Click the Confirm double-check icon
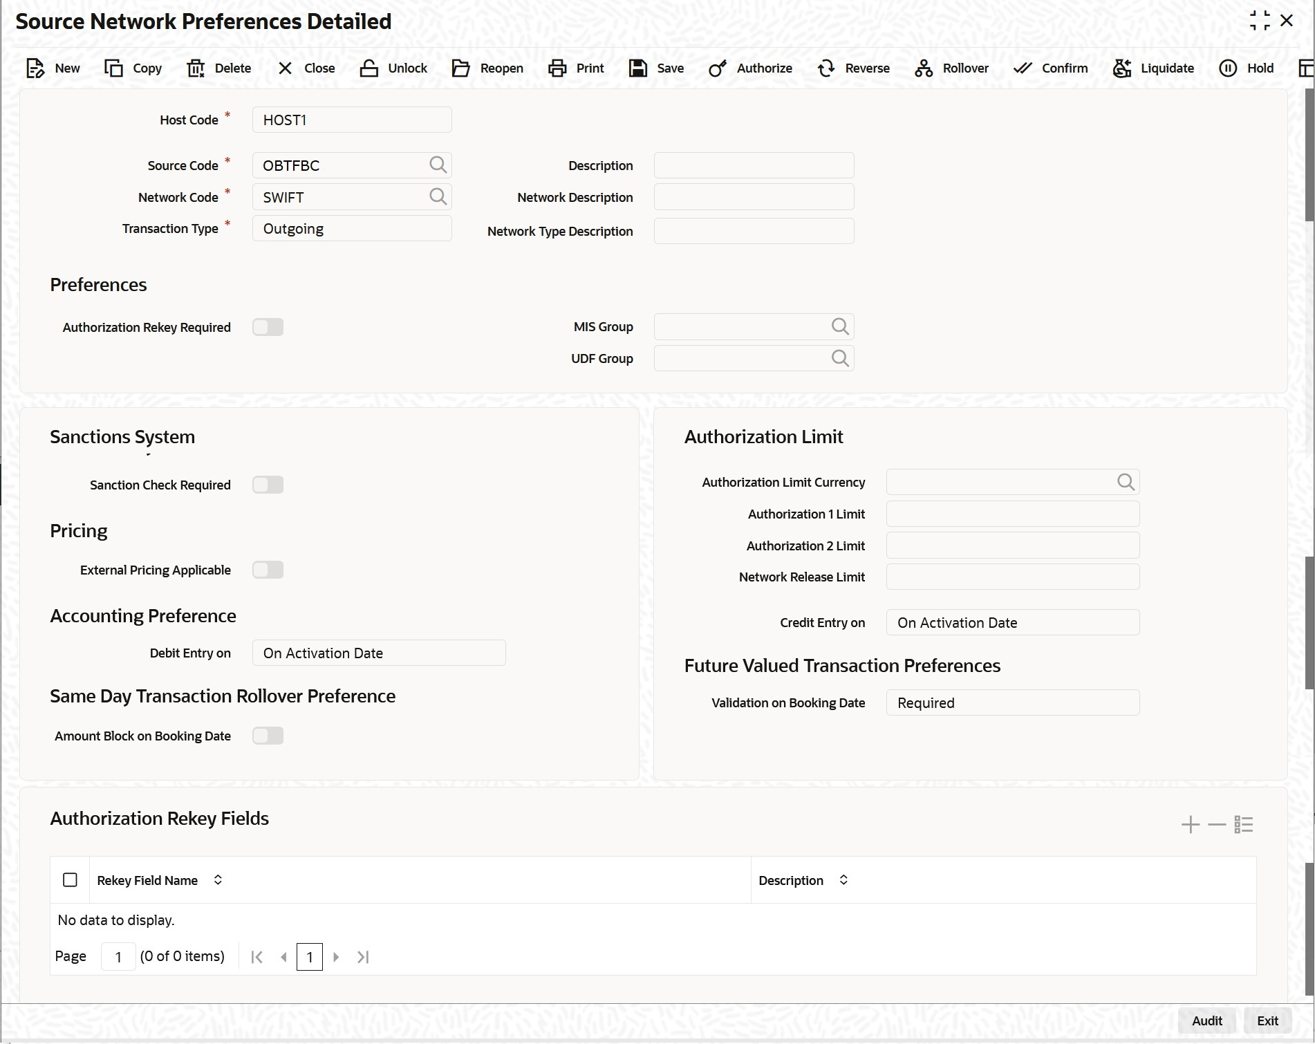1315x1044 pixels. tap(1023, 68)
